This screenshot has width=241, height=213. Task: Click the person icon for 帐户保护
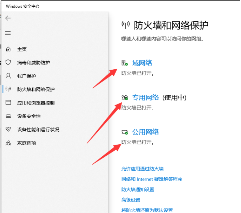(x=8, y=76)
